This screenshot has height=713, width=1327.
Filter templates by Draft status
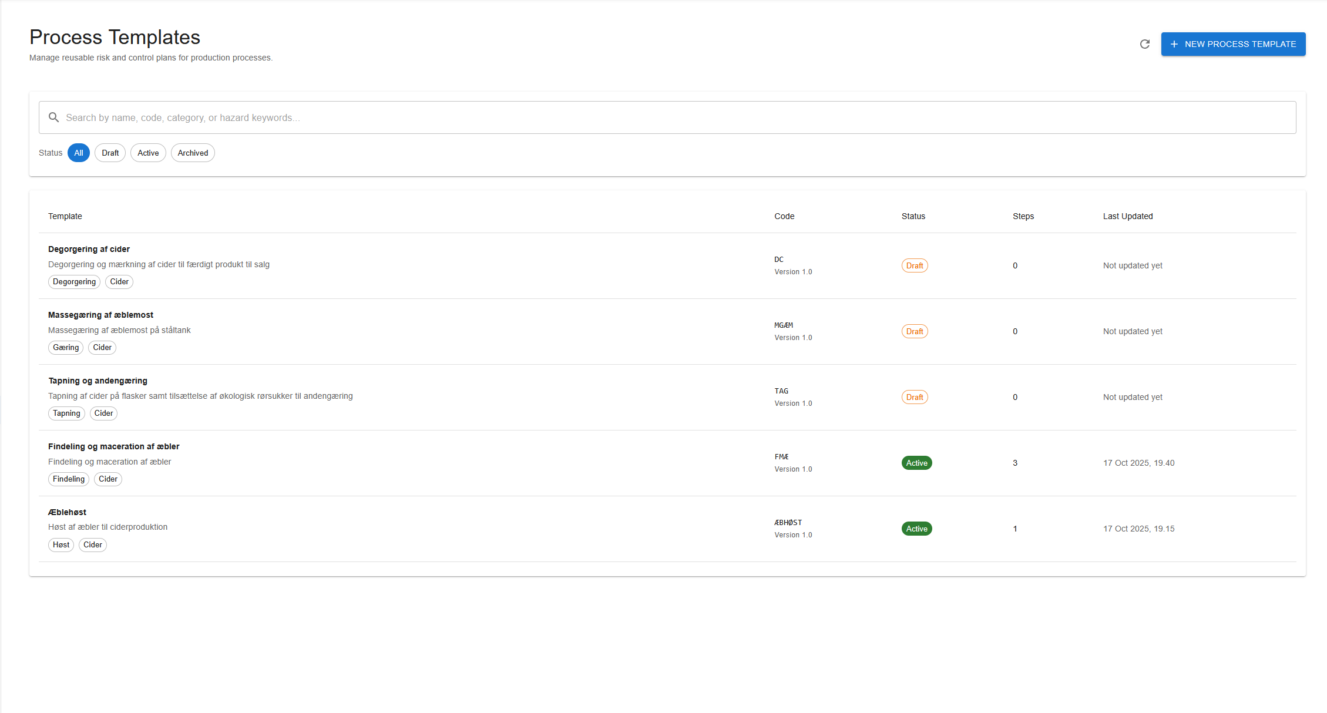click(110, 153)
